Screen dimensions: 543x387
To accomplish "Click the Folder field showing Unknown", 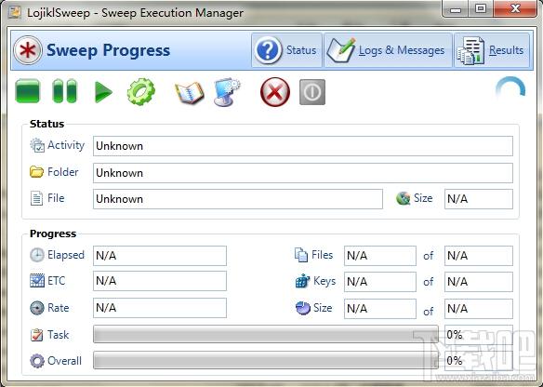I will (303, 173).
